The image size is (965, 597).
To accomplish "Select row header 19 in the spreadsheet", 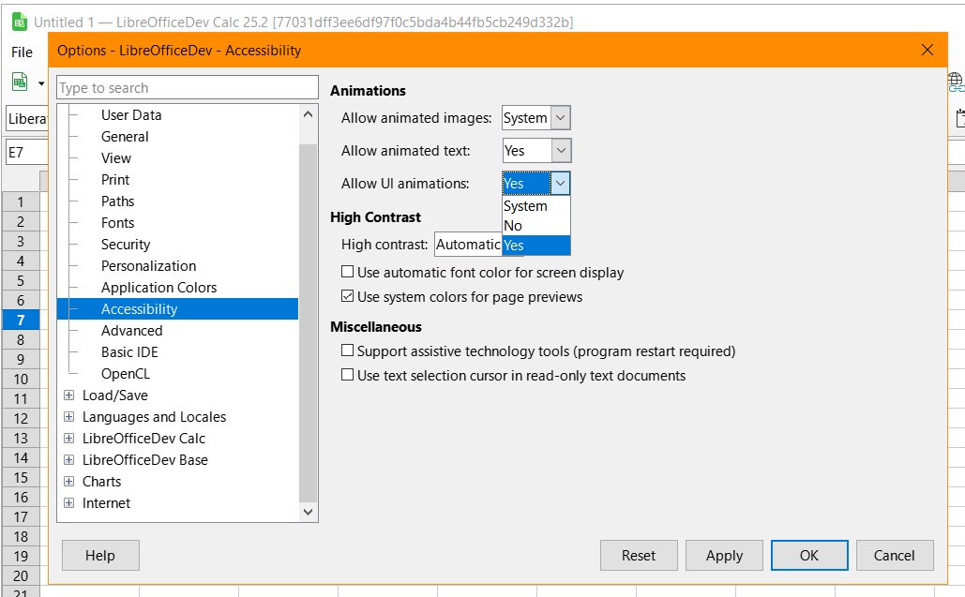I will [x=21, y=556].
